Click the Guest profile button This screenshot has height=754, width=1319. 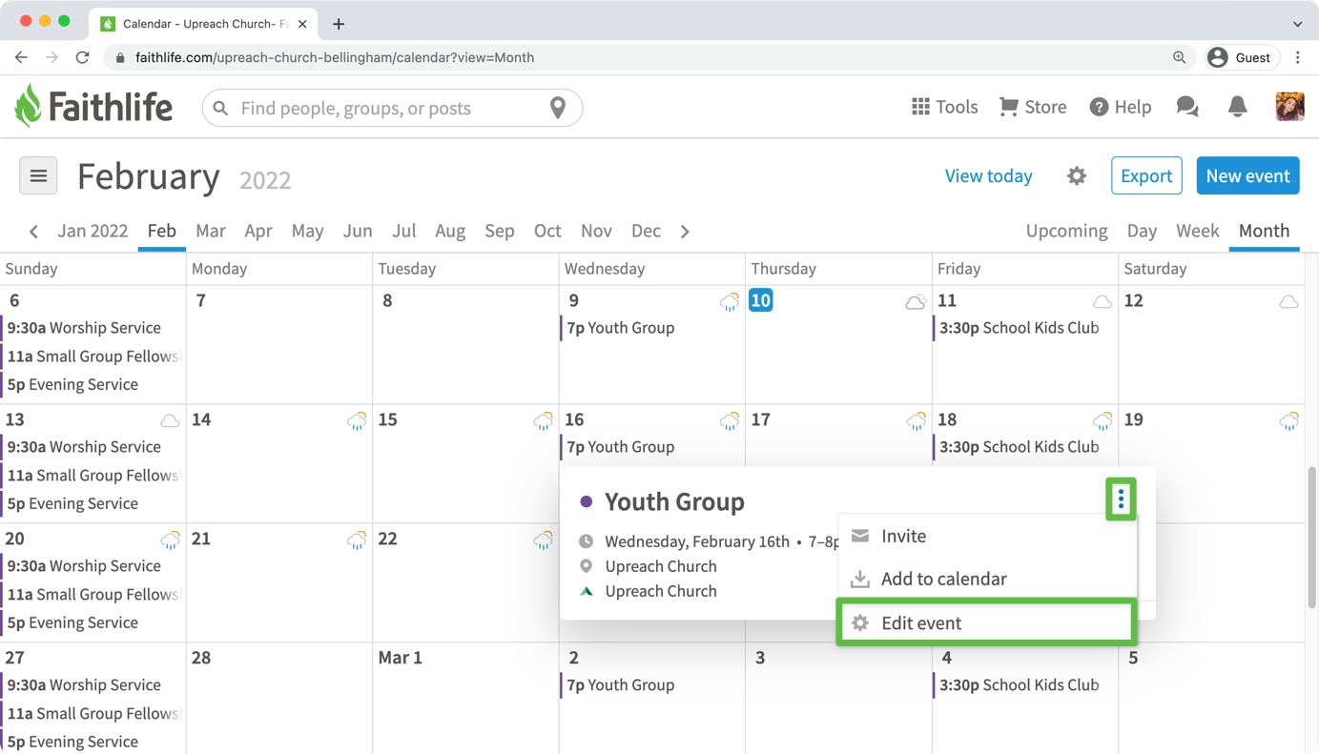1242,57
